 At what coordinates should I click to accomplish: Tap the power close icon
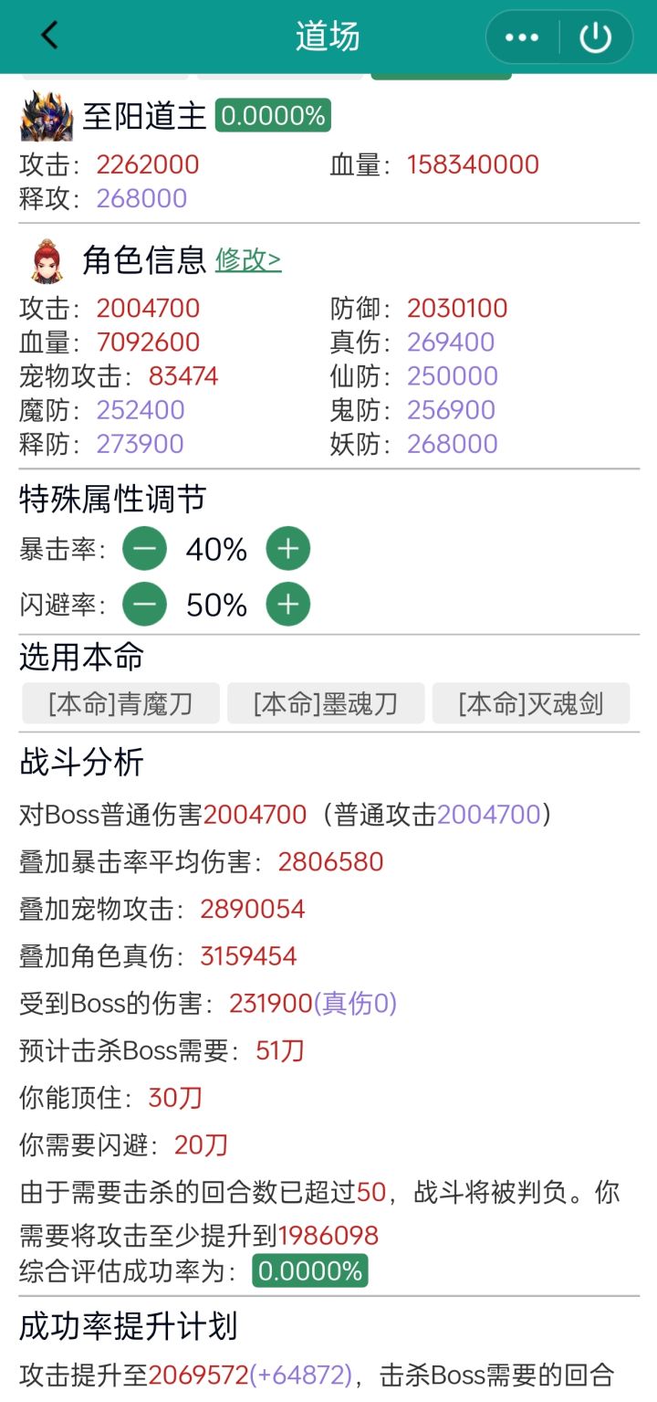point(595,37)
